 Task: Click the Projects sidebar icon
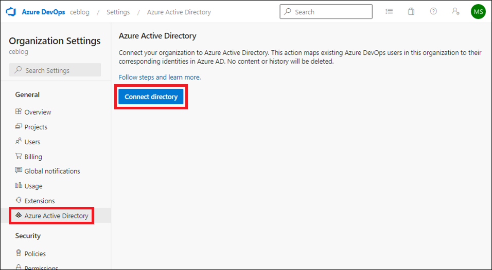click(19, 126)
